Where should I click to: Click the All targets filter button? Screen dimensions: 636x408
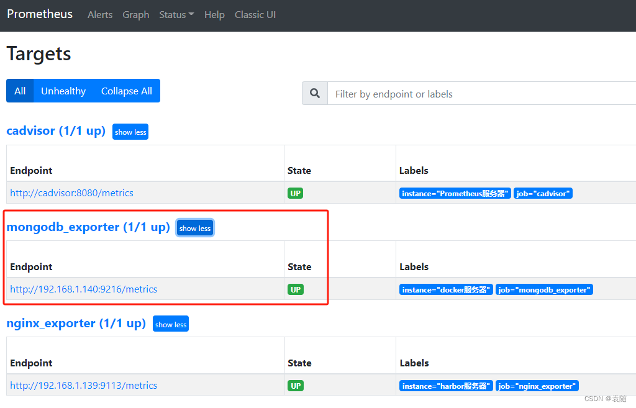pos(19,91)
